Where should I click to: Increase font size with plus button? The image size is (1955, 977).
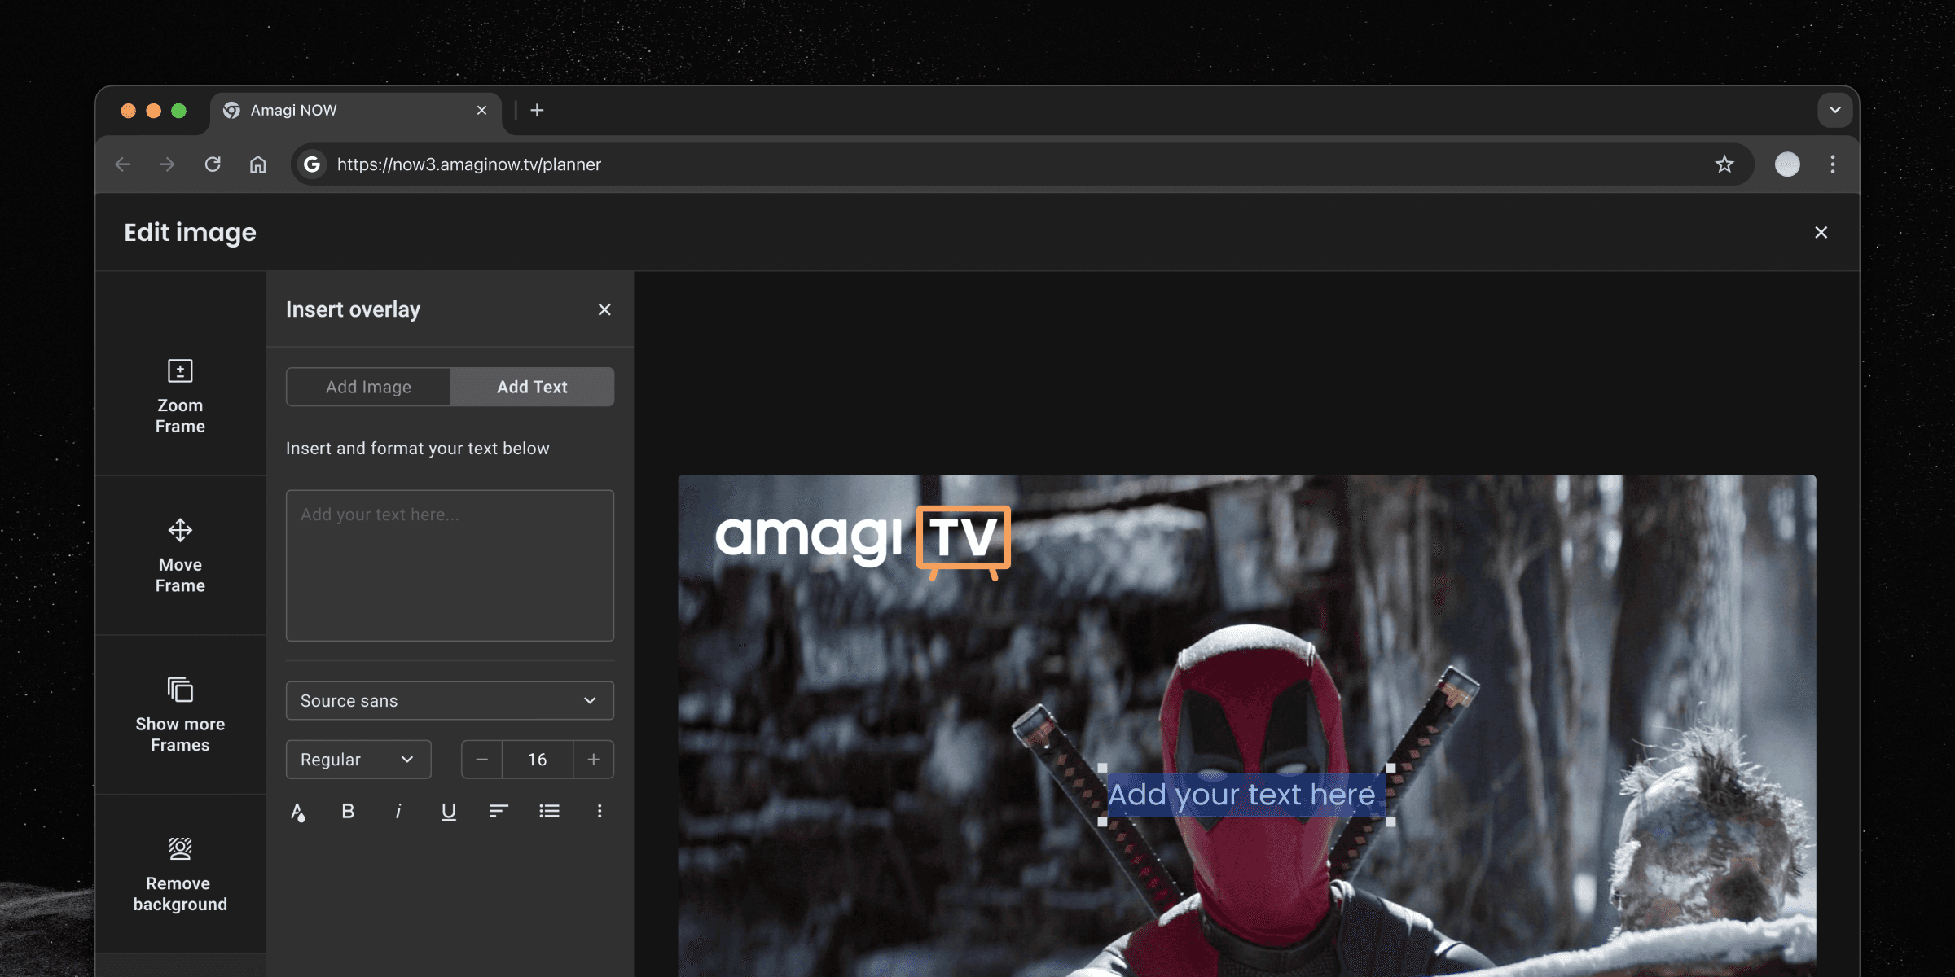coord(594,759)
